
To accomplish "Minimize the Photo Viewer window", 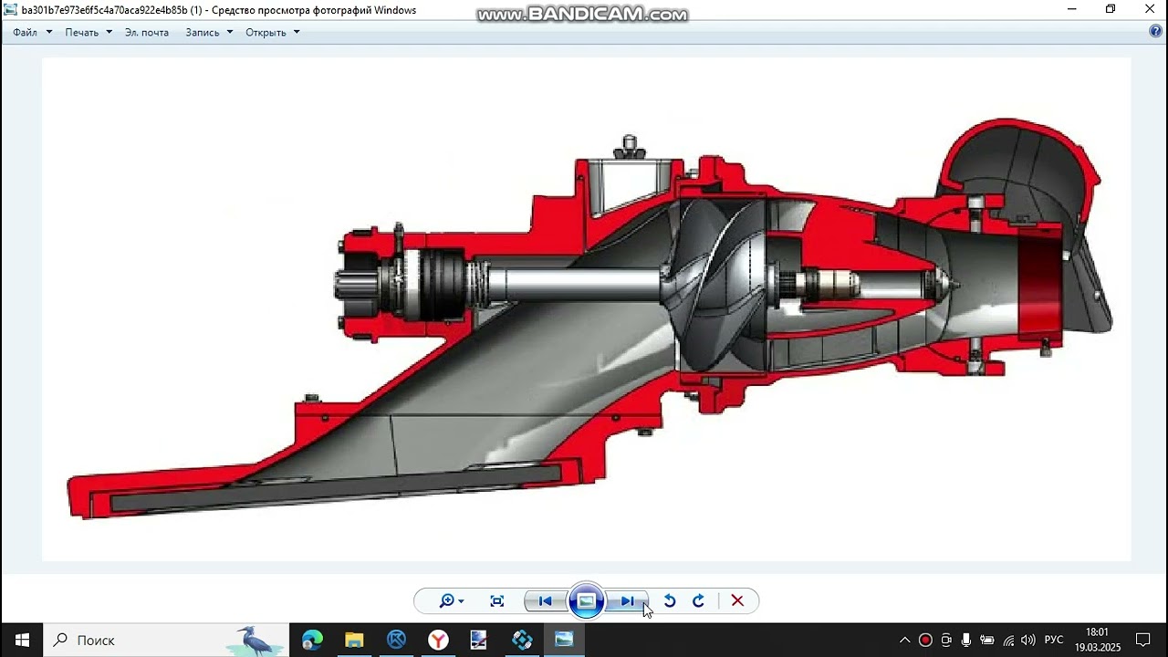I will [x=1071, y=9].
